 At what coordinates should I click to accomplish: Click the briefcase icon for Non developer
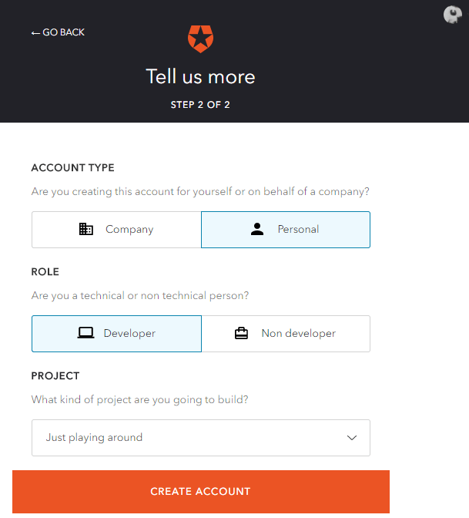(241, 333)
